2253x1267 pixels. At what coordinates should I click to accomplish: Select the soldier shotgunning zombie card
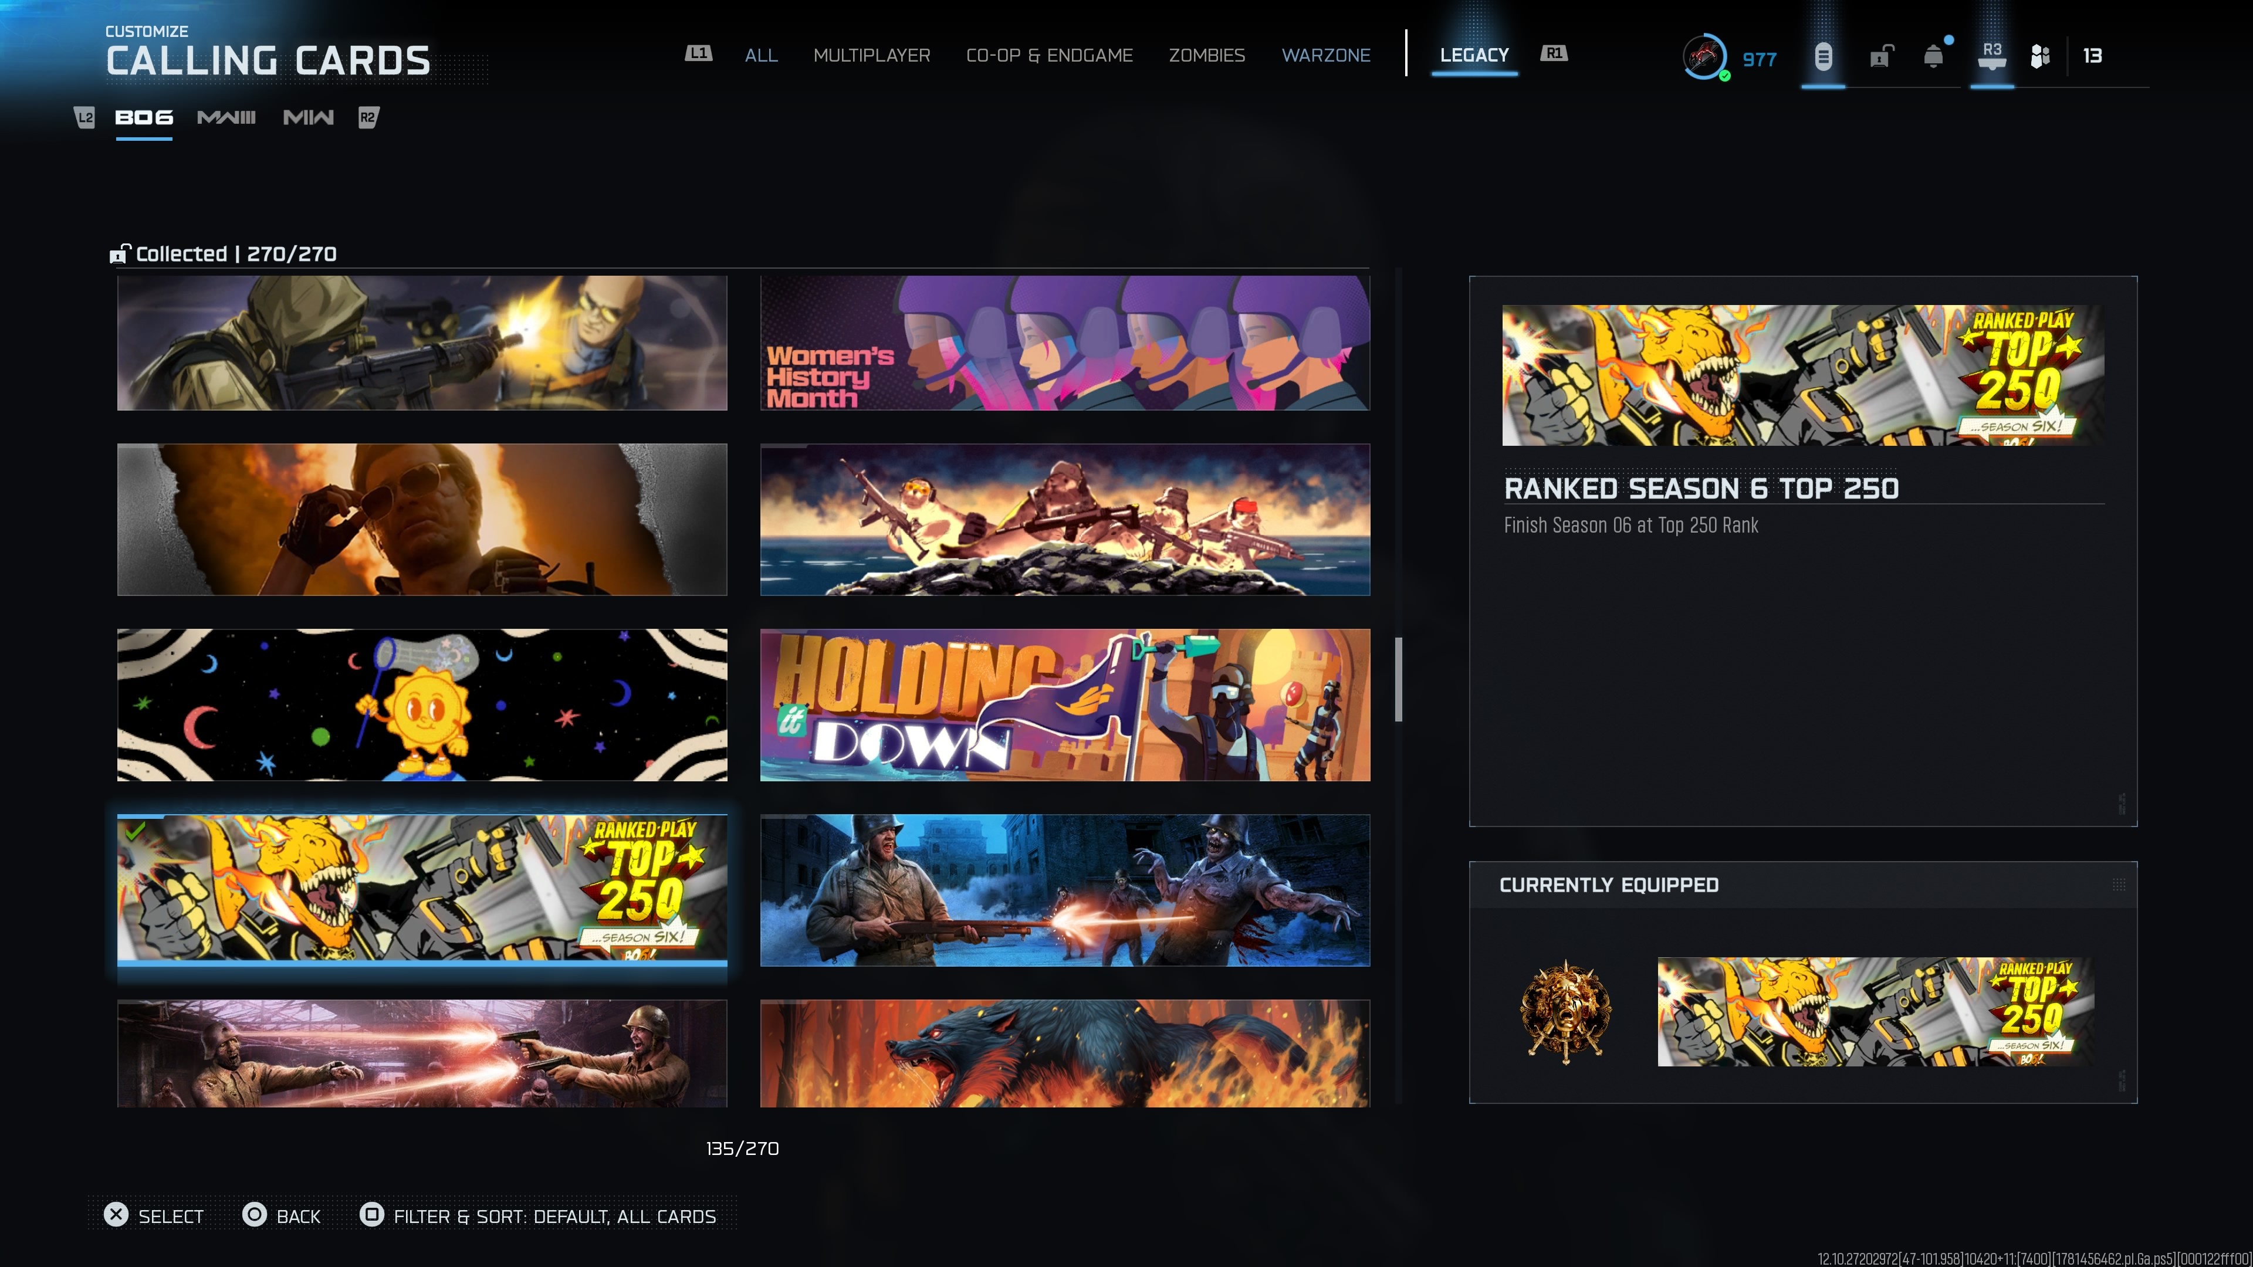pyautogui.click(x=1065, y=890)
